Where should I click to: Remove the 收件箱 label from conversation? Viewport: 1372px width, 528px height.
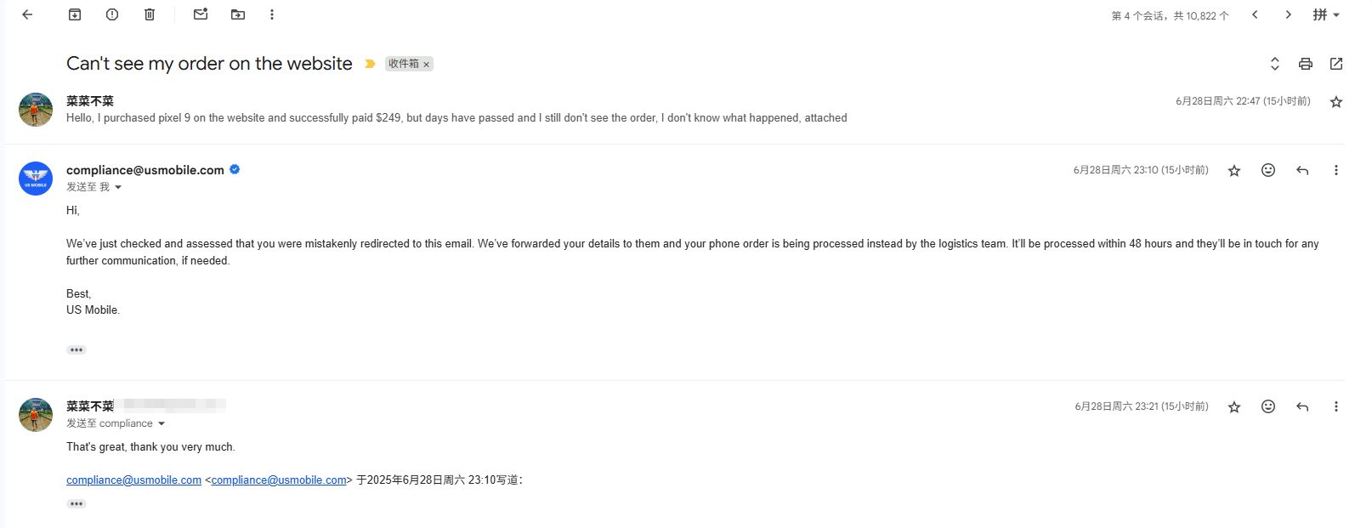pos(427,65)
